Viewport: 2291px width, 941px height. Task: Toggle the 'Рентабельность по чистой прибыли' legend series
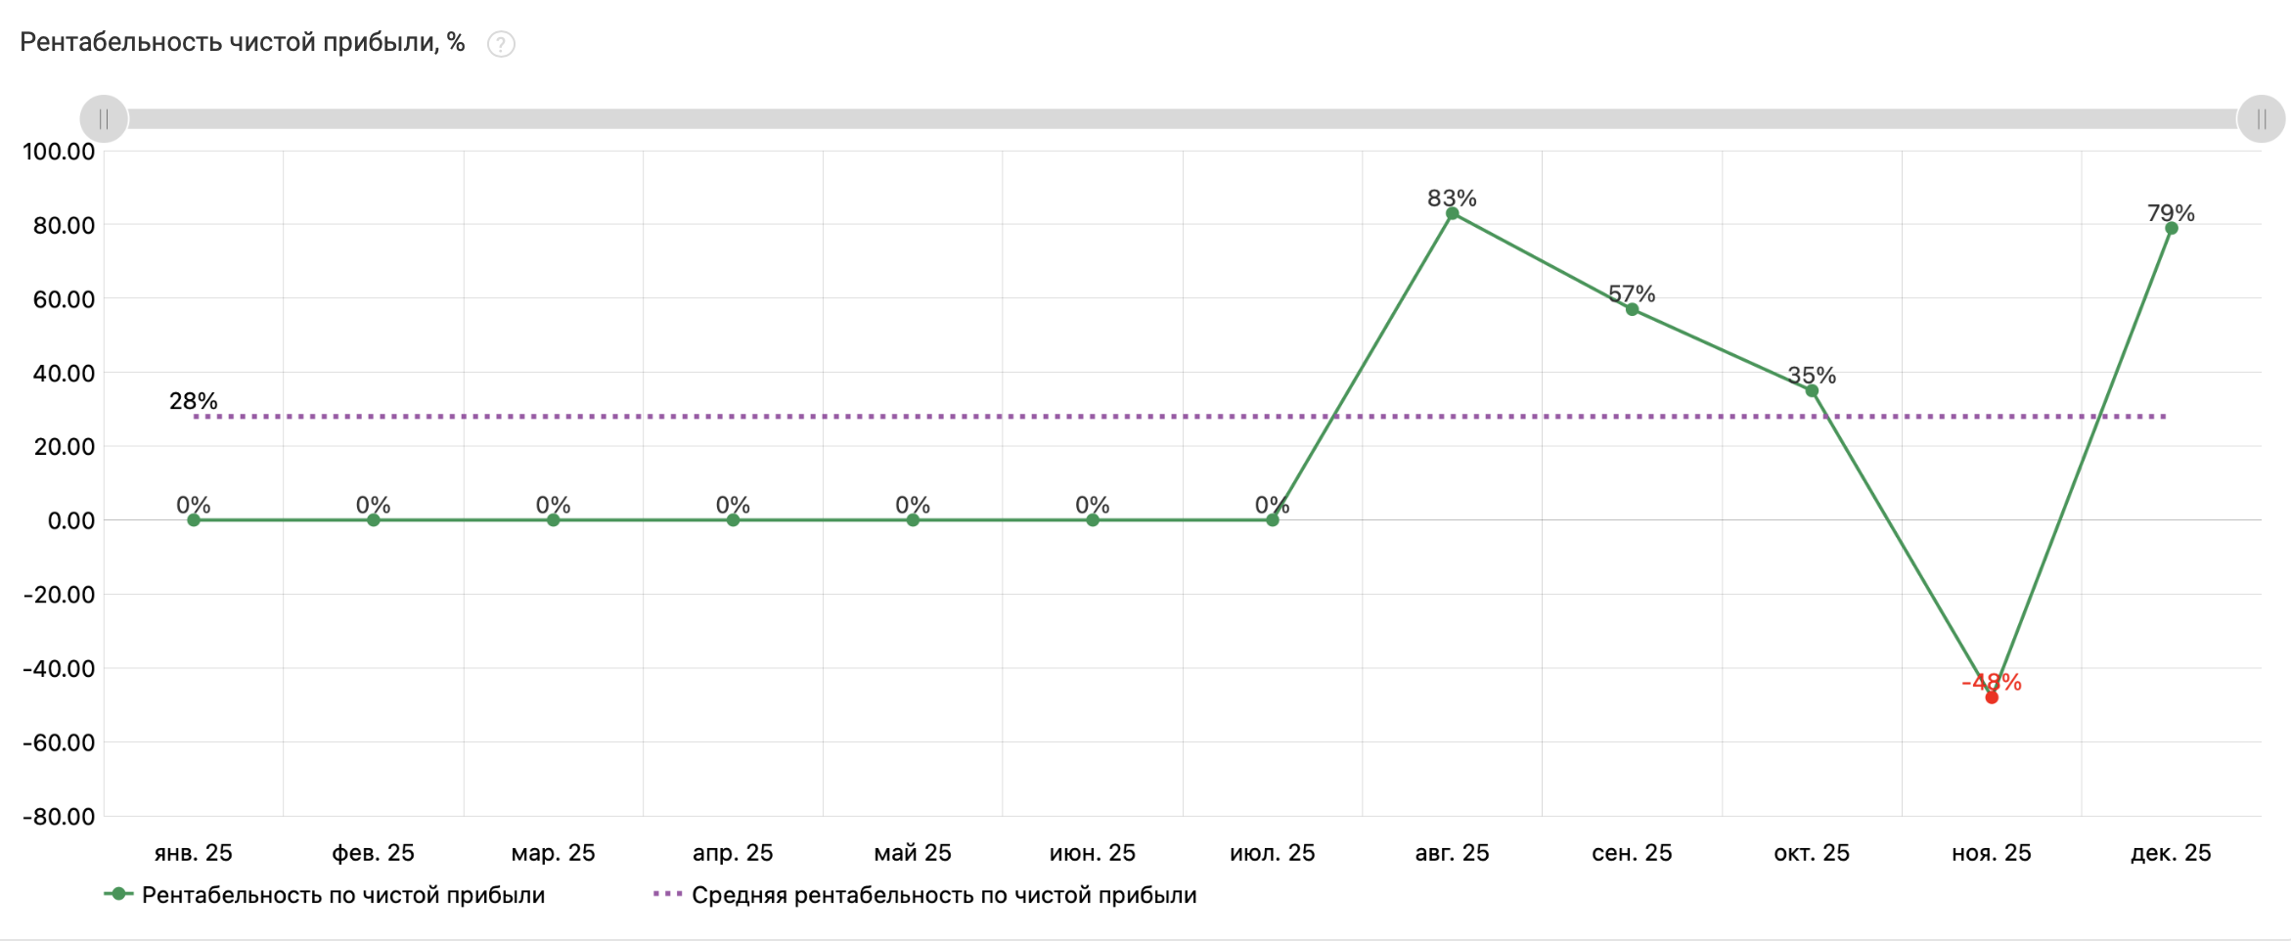tap(342, 895)
